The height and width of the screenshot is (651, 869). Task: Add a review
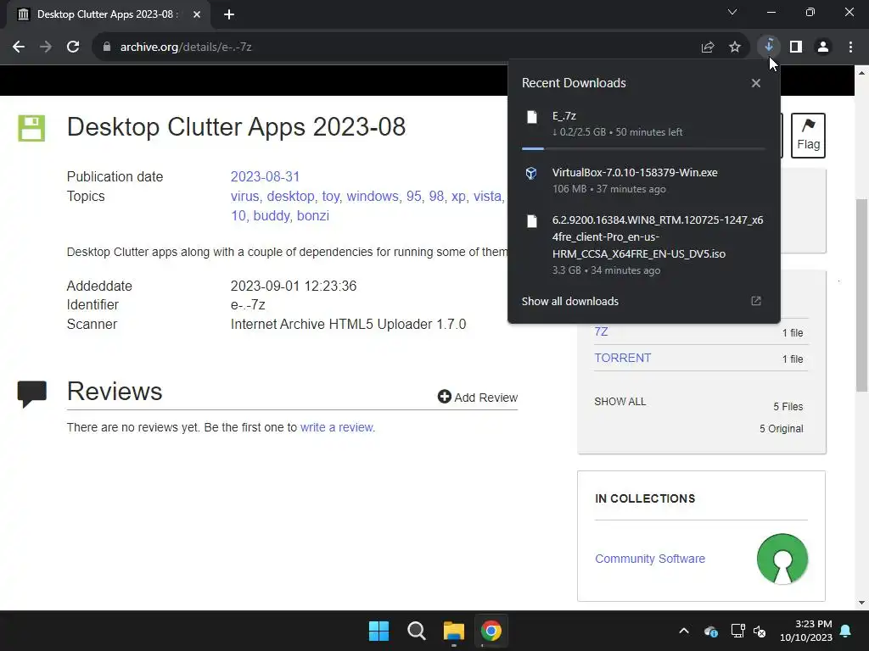point(477,398)
